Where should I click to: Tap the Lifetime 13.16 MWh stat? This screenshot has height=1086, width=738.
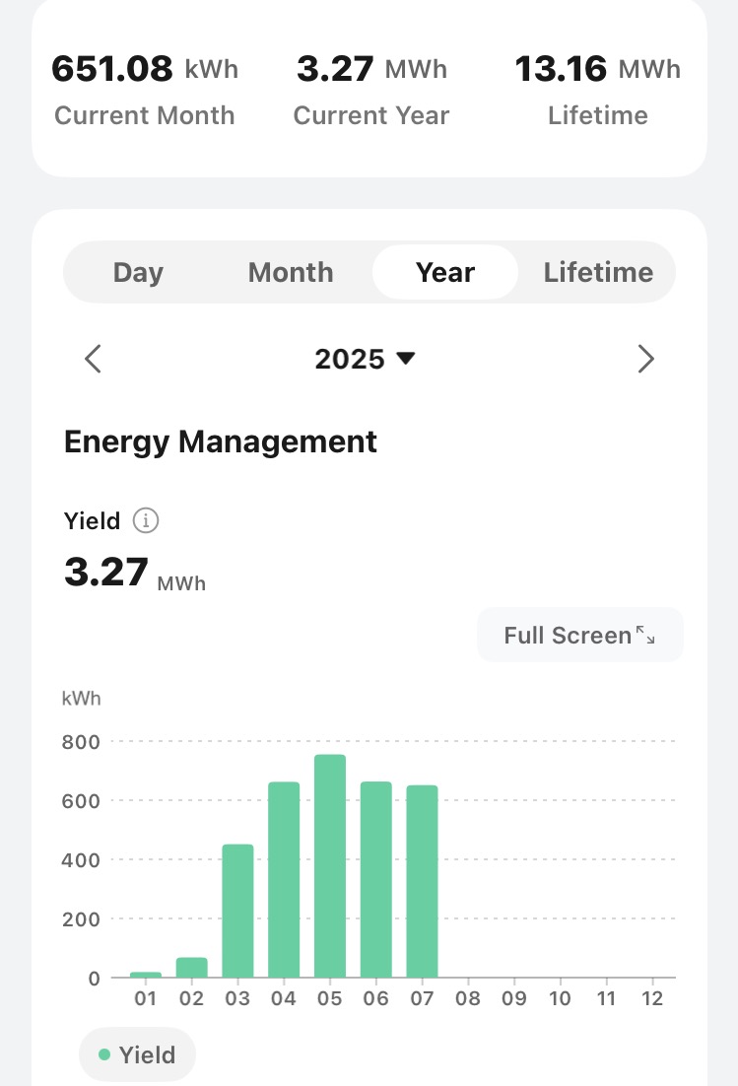click(x=598, y=91)
